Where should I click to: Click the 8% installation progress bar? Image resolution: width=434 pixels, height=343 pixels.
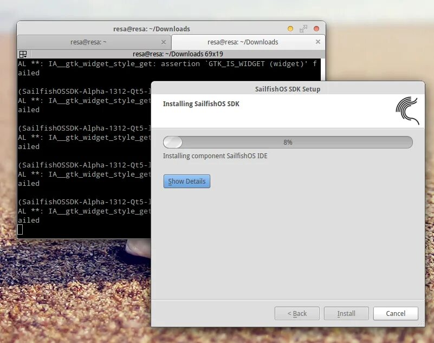tap(288, 143)
